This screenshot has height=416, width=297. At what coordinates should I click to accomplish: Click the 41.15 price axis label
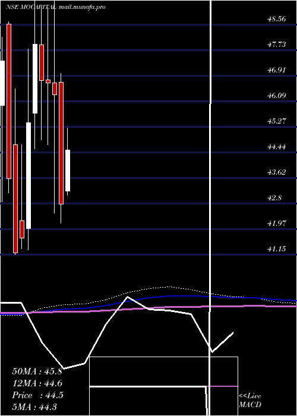277,248
